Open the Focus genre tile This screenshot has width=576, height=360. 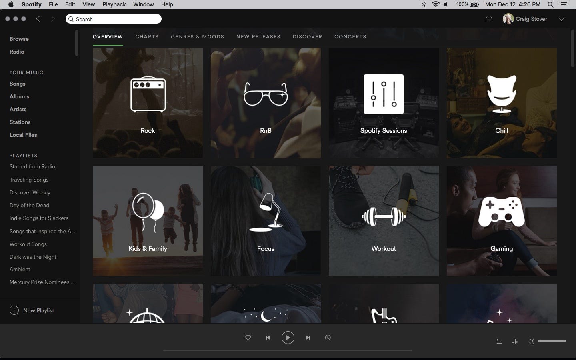[266, 221]
